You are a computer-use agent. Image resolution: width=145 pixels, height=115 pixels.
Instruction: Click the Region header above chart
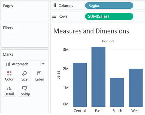coord(108,41)
